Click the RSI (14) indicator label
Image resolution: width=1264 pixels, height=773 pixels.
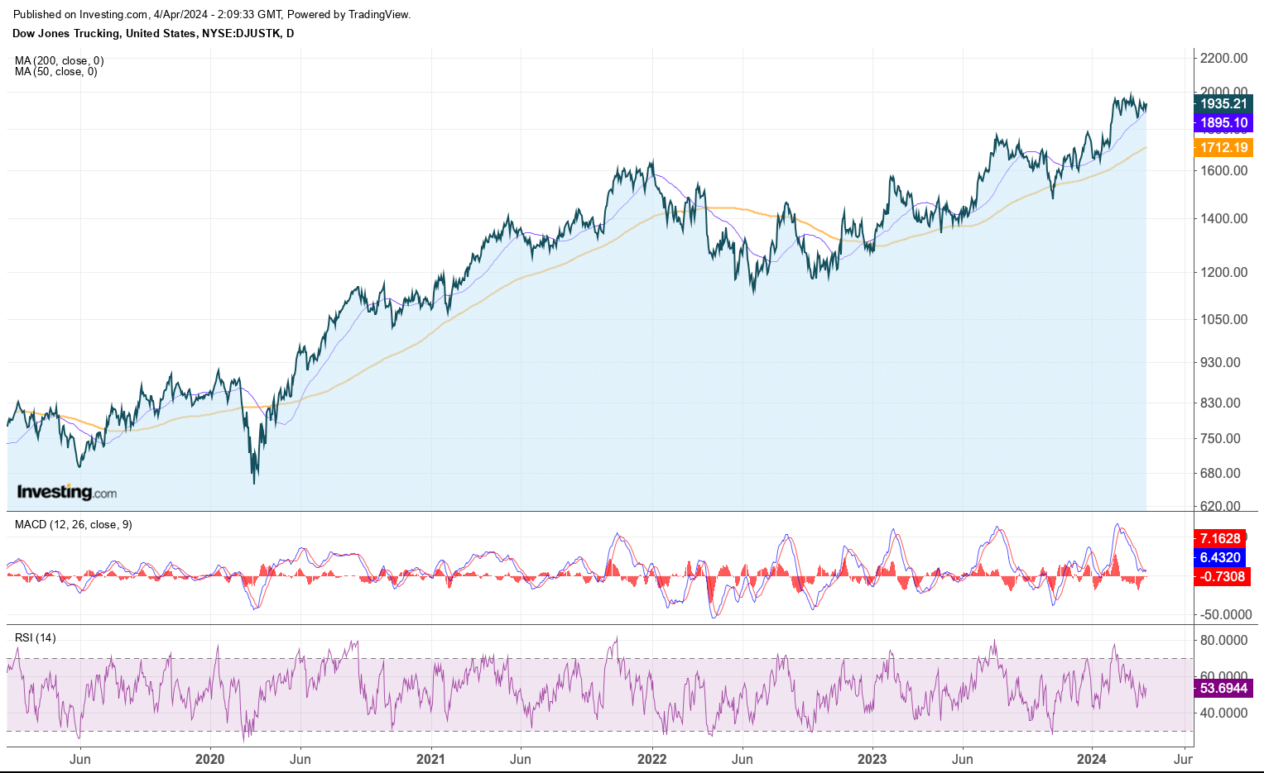tap(36, 637)
